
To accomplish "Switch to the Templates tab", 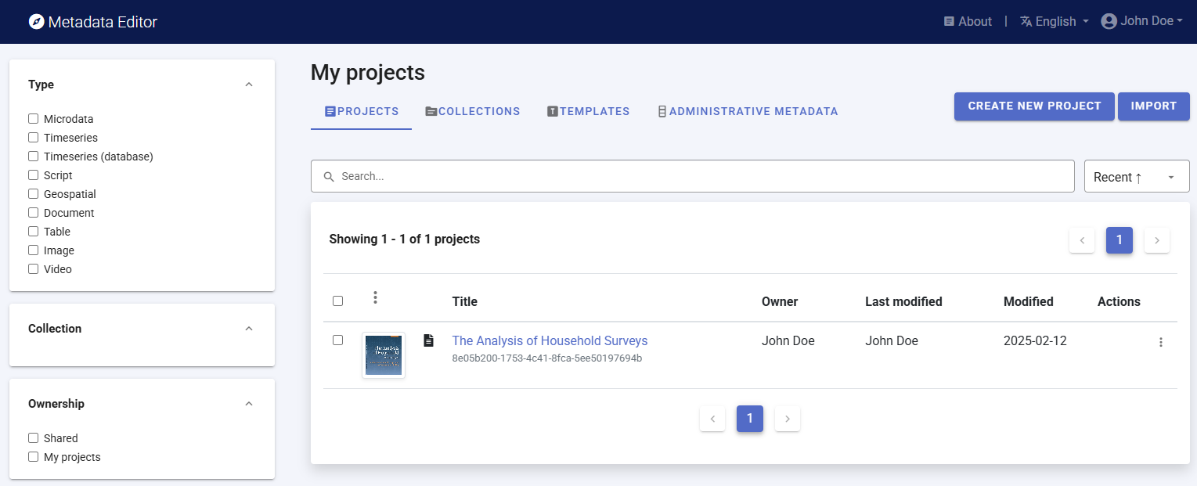I will coord(588,111).
